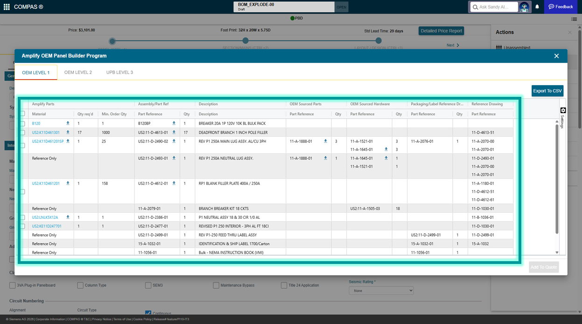Image resolution: width=582 pixels, height=324 pixels.
Task: Download US2:K11D461301 material via its icon
Action: [68, 132]
